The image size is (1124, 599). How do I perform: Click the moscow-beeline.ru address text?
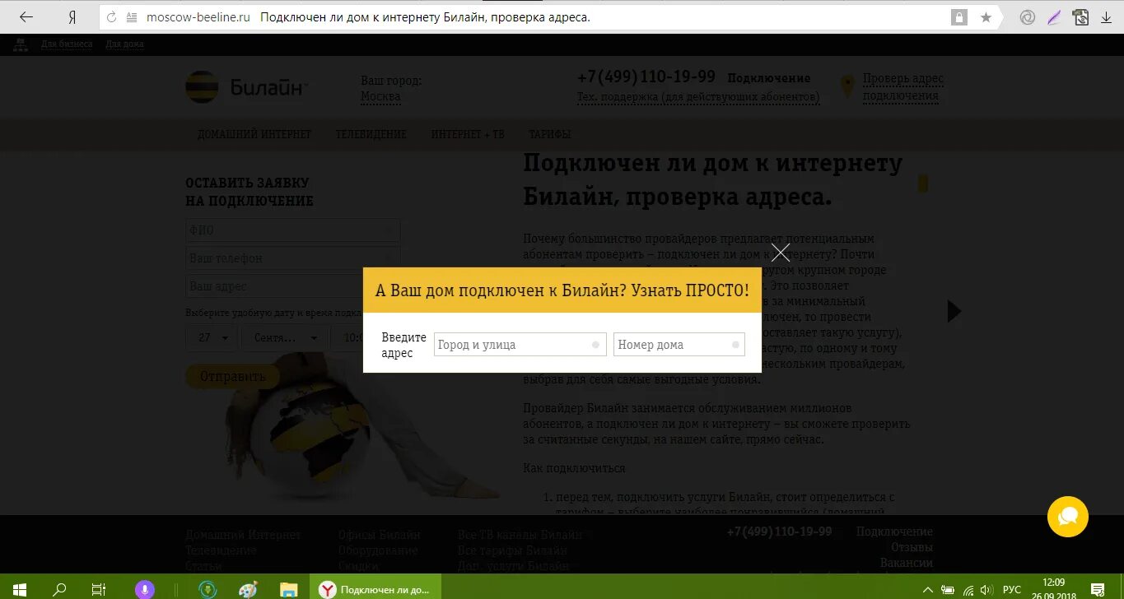pos(198,17)
